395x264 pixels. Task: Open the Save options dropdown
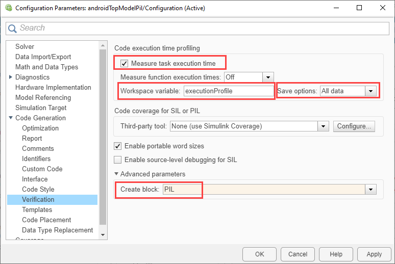point(371,91)
